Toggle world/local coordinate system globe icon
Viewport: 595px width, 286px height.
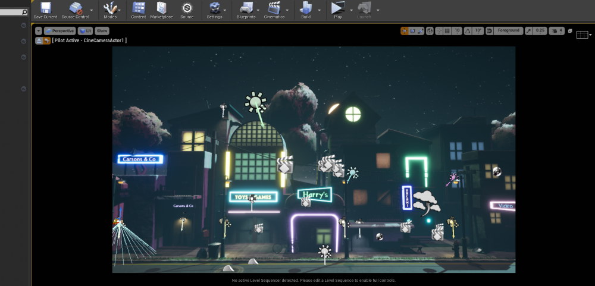[430, 30]
